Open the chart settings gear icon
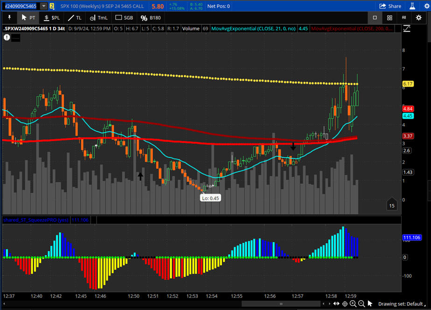The width and height of the screenshot is (431, 310). tap(419, 17)
